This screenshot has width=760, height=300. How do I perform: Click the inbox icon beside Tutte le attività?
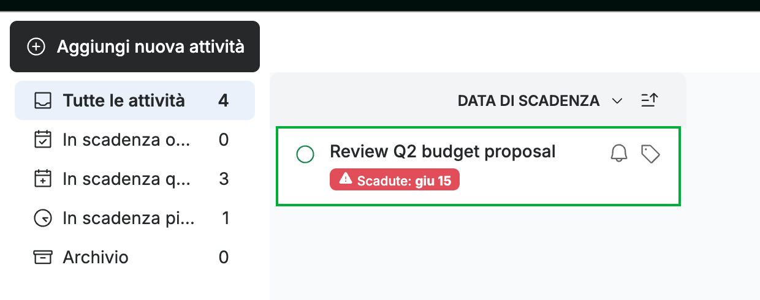(42, 100)
